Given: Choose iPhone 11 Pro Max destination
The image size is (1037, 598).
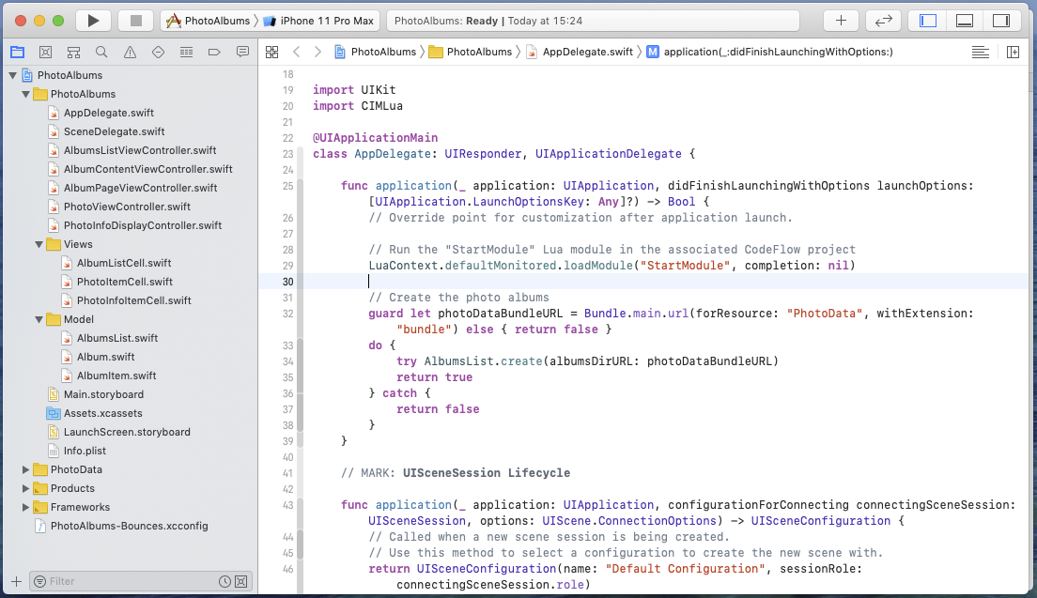Looking at the screenshot, I should pyautogui.click(x=318, y=21).
